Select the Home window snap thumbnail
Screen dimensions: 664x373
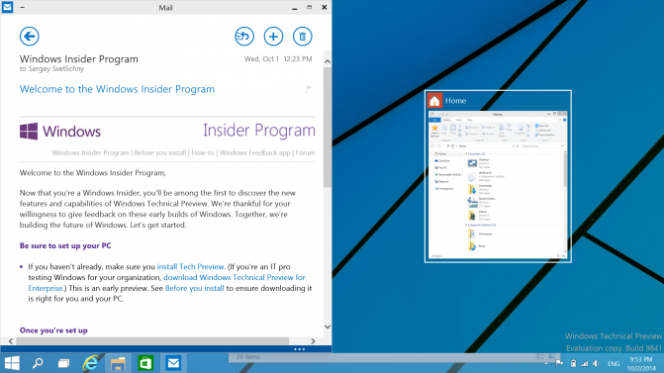[x=498, y=176]
